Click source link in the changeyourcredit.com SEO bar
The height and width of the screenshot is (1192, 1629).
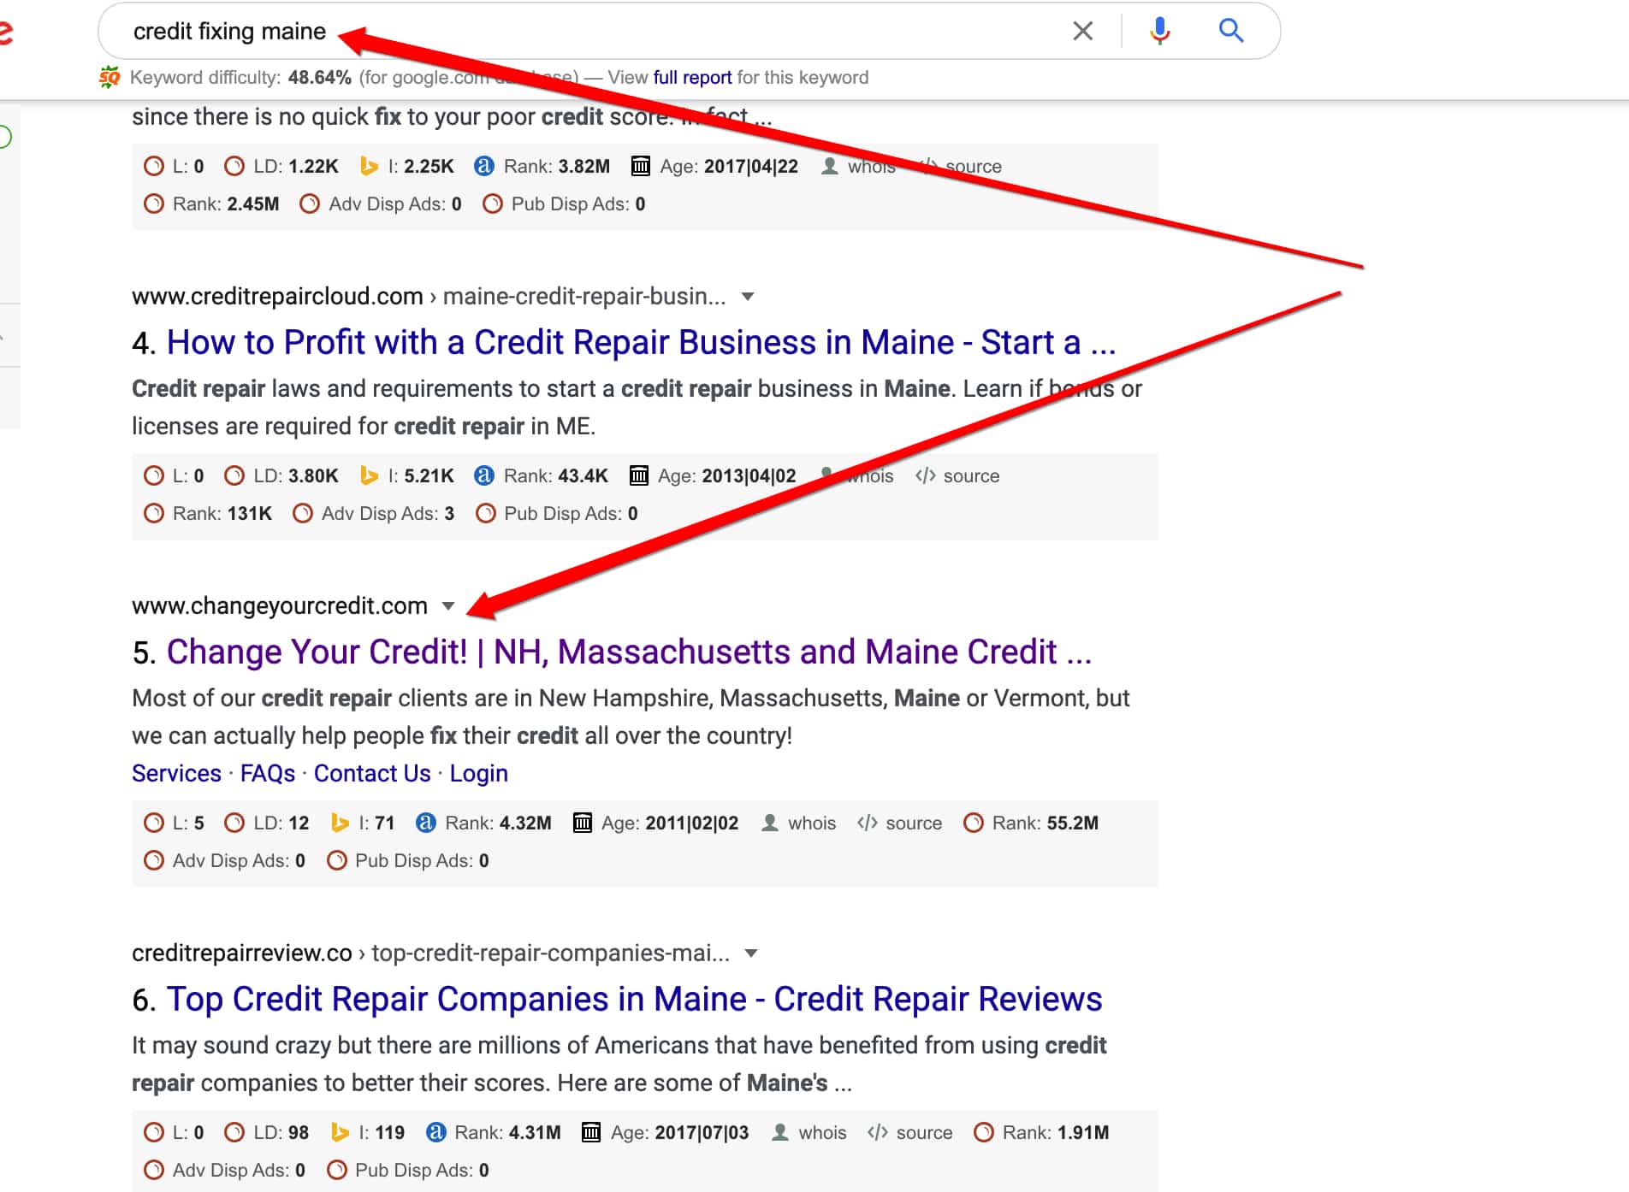[913, 823]
